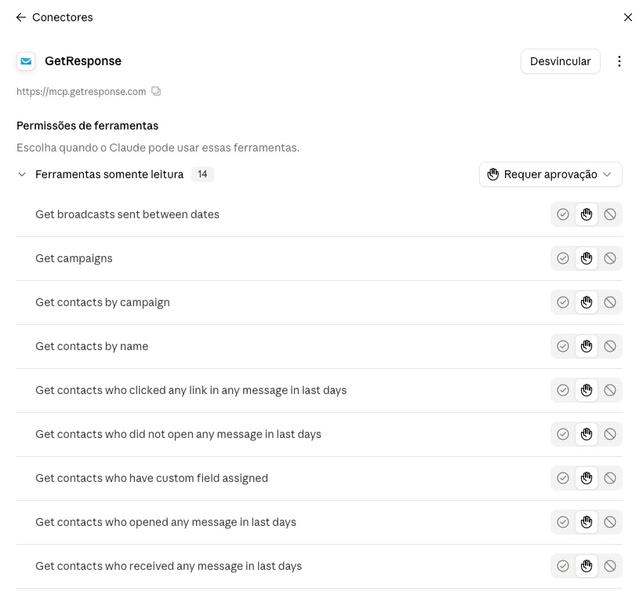Click the 14 tools count badge
The height and width of the screenshot is (595, 643).
pos(202,174)
